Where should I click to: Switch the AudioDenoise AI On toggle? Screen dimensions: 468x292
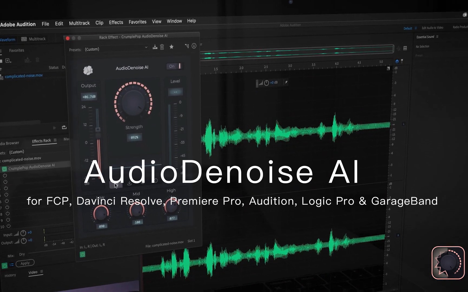pyautogui.click(x=175, y=66)
